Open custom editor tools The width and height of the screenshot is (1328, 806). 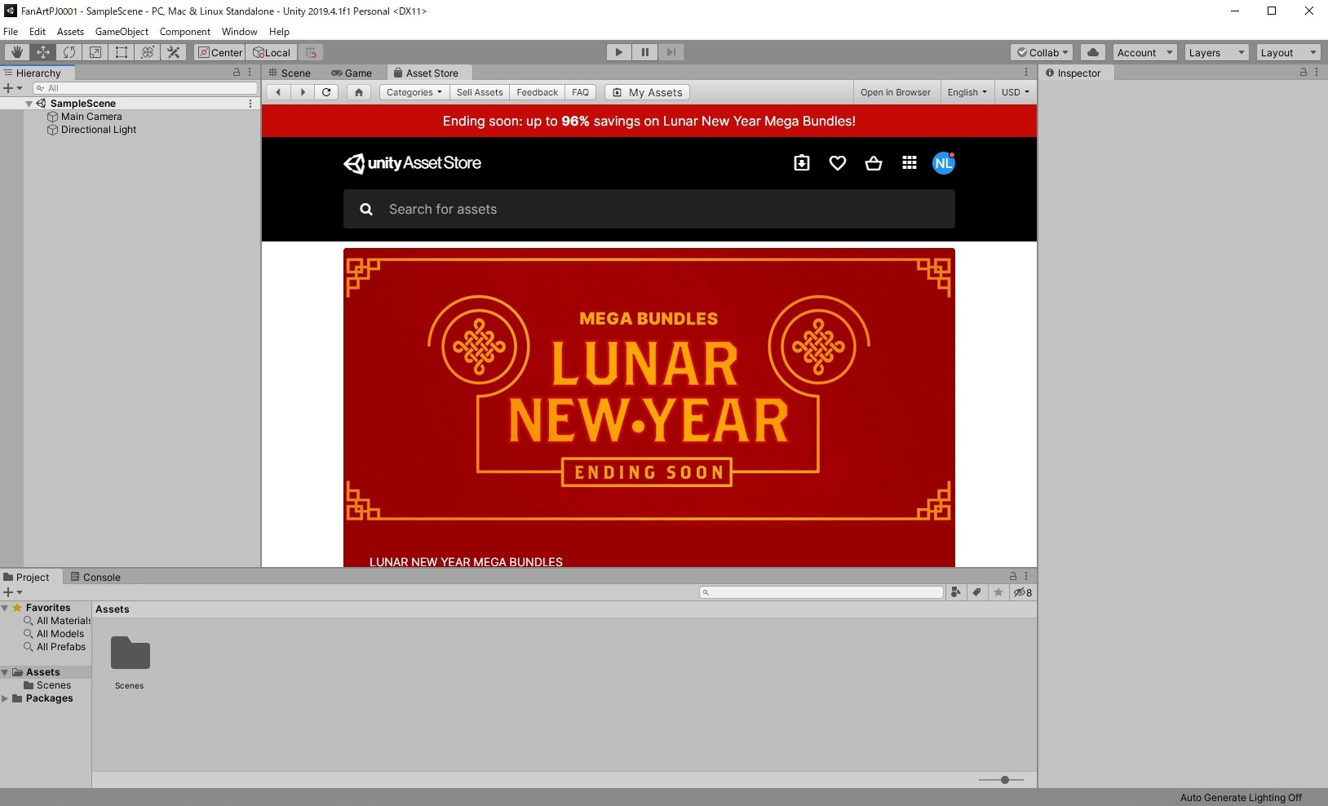(x=174, y=52)
